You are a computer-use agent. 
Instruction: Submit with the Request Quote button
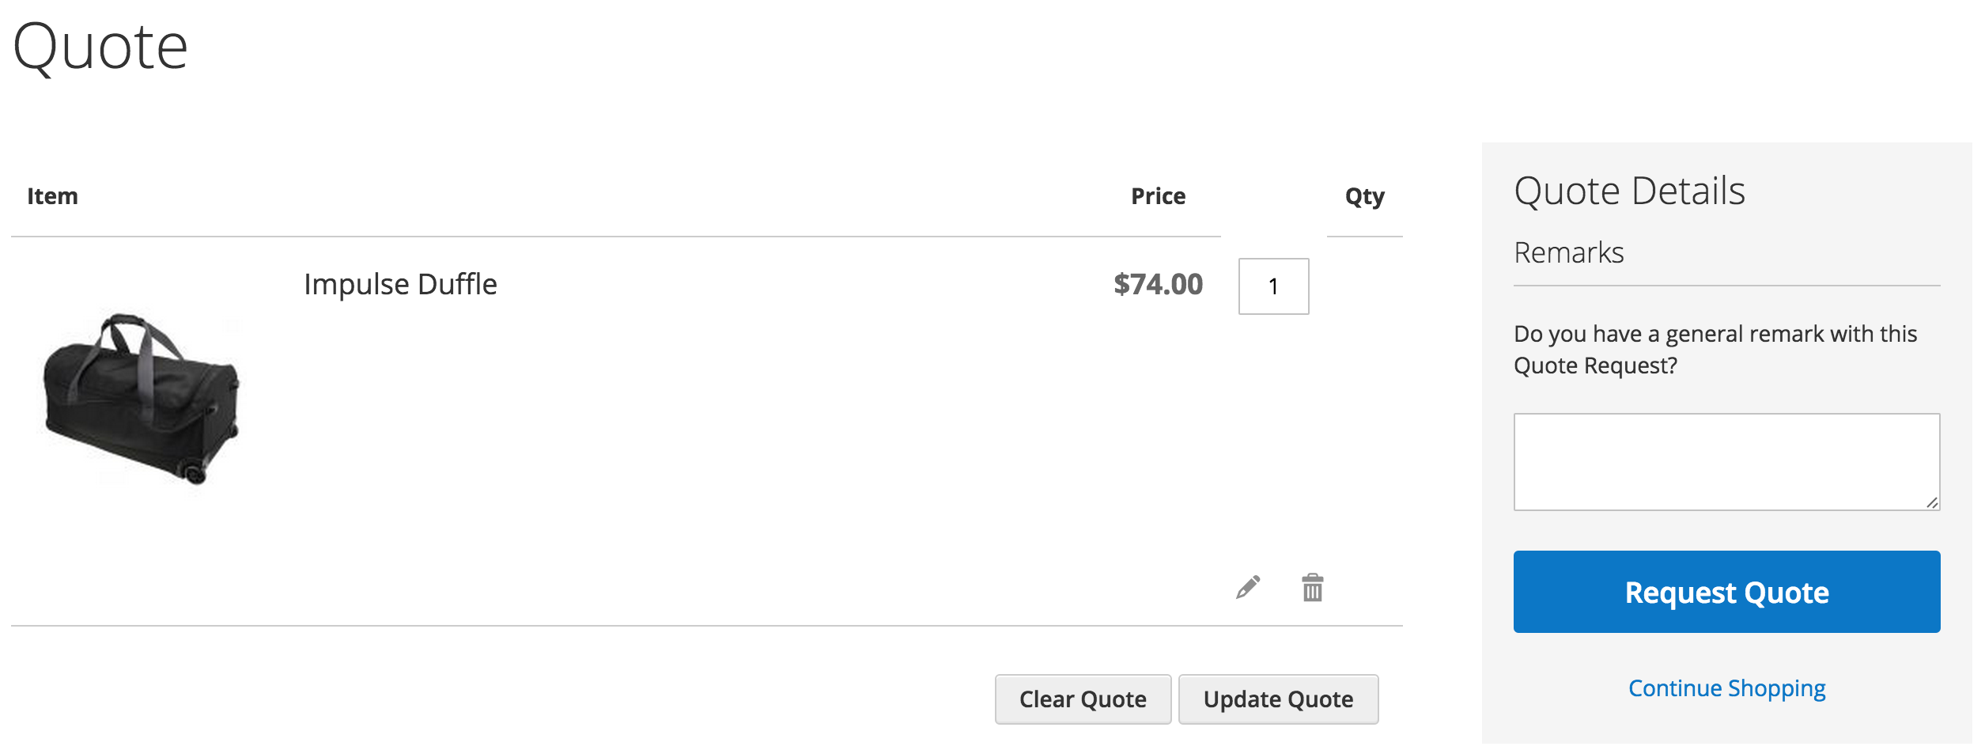[x=1726, y=592]
